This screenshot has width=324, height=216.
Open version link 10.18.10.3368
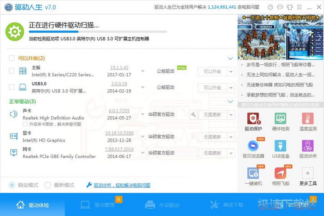point(119,133)
